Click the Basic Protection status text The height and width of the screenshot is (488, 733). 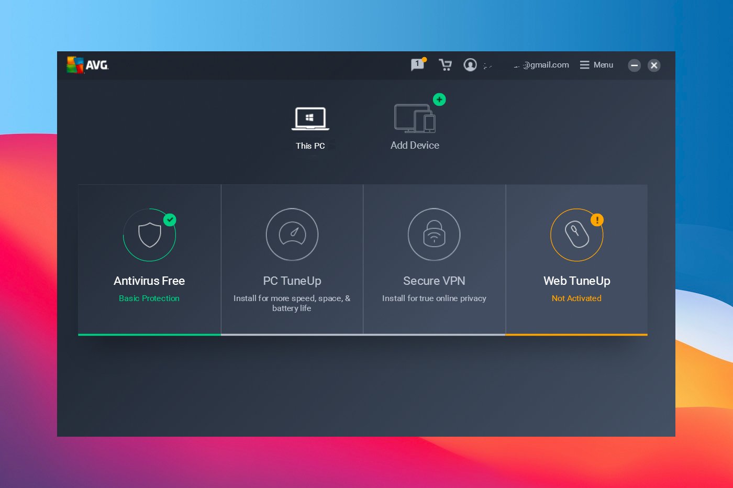[149, 298]
